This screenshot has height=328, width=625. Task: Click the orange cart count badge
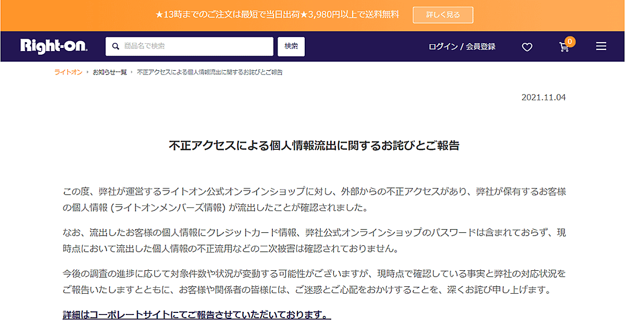coord(570,42)
